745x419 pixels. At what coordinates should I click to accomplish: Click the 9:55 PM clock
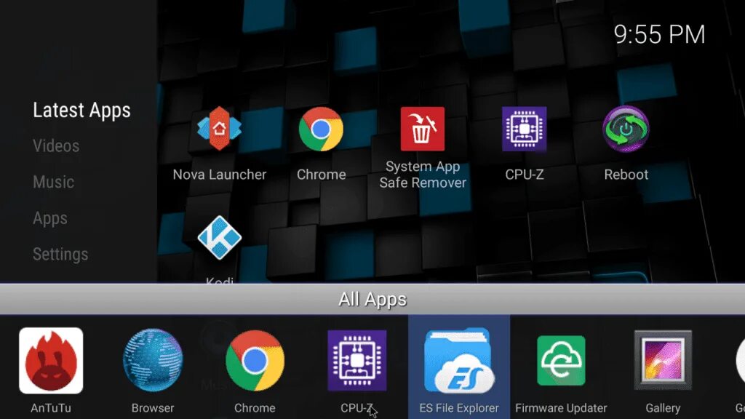[x=659, y=35]
